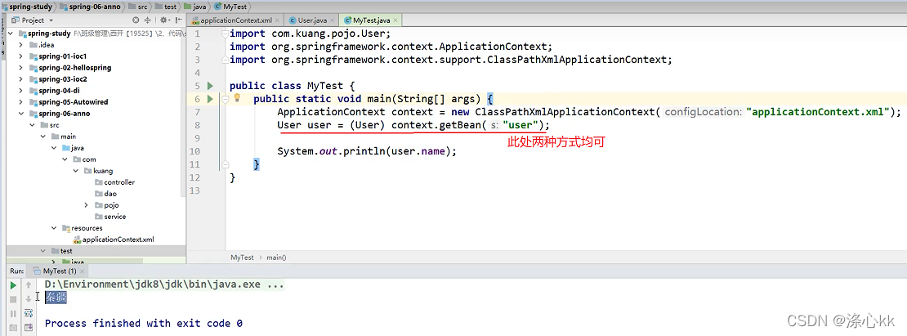The image size is (907, 336).
Task: Rerun MyTest with the green play button
Action: pos(13,285)
